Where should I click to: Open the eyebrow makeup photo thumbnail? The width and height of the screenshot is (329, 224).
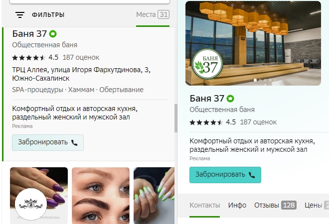click(101, 196)
